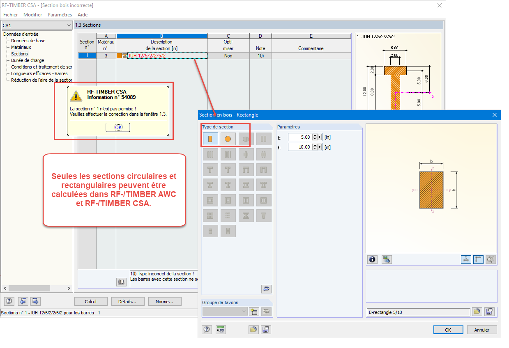Dismiss Information n° 54089 by clicking OK

[117, 127]
